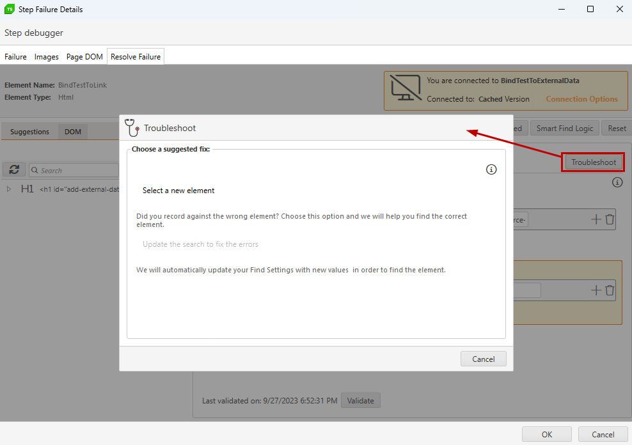Click the empty value field in highlighted row
Viewport: 632px width, 445px height.
point(527,290)
